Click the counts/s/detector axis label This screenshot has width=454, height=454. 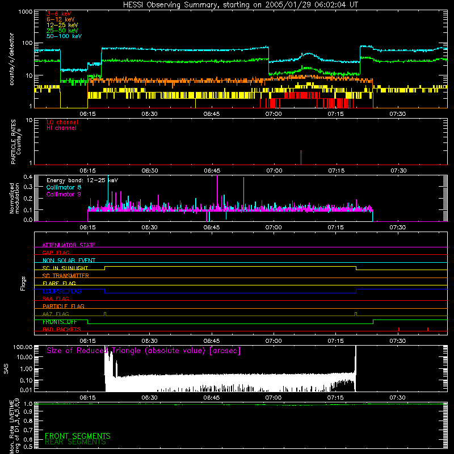coord(11,59)
